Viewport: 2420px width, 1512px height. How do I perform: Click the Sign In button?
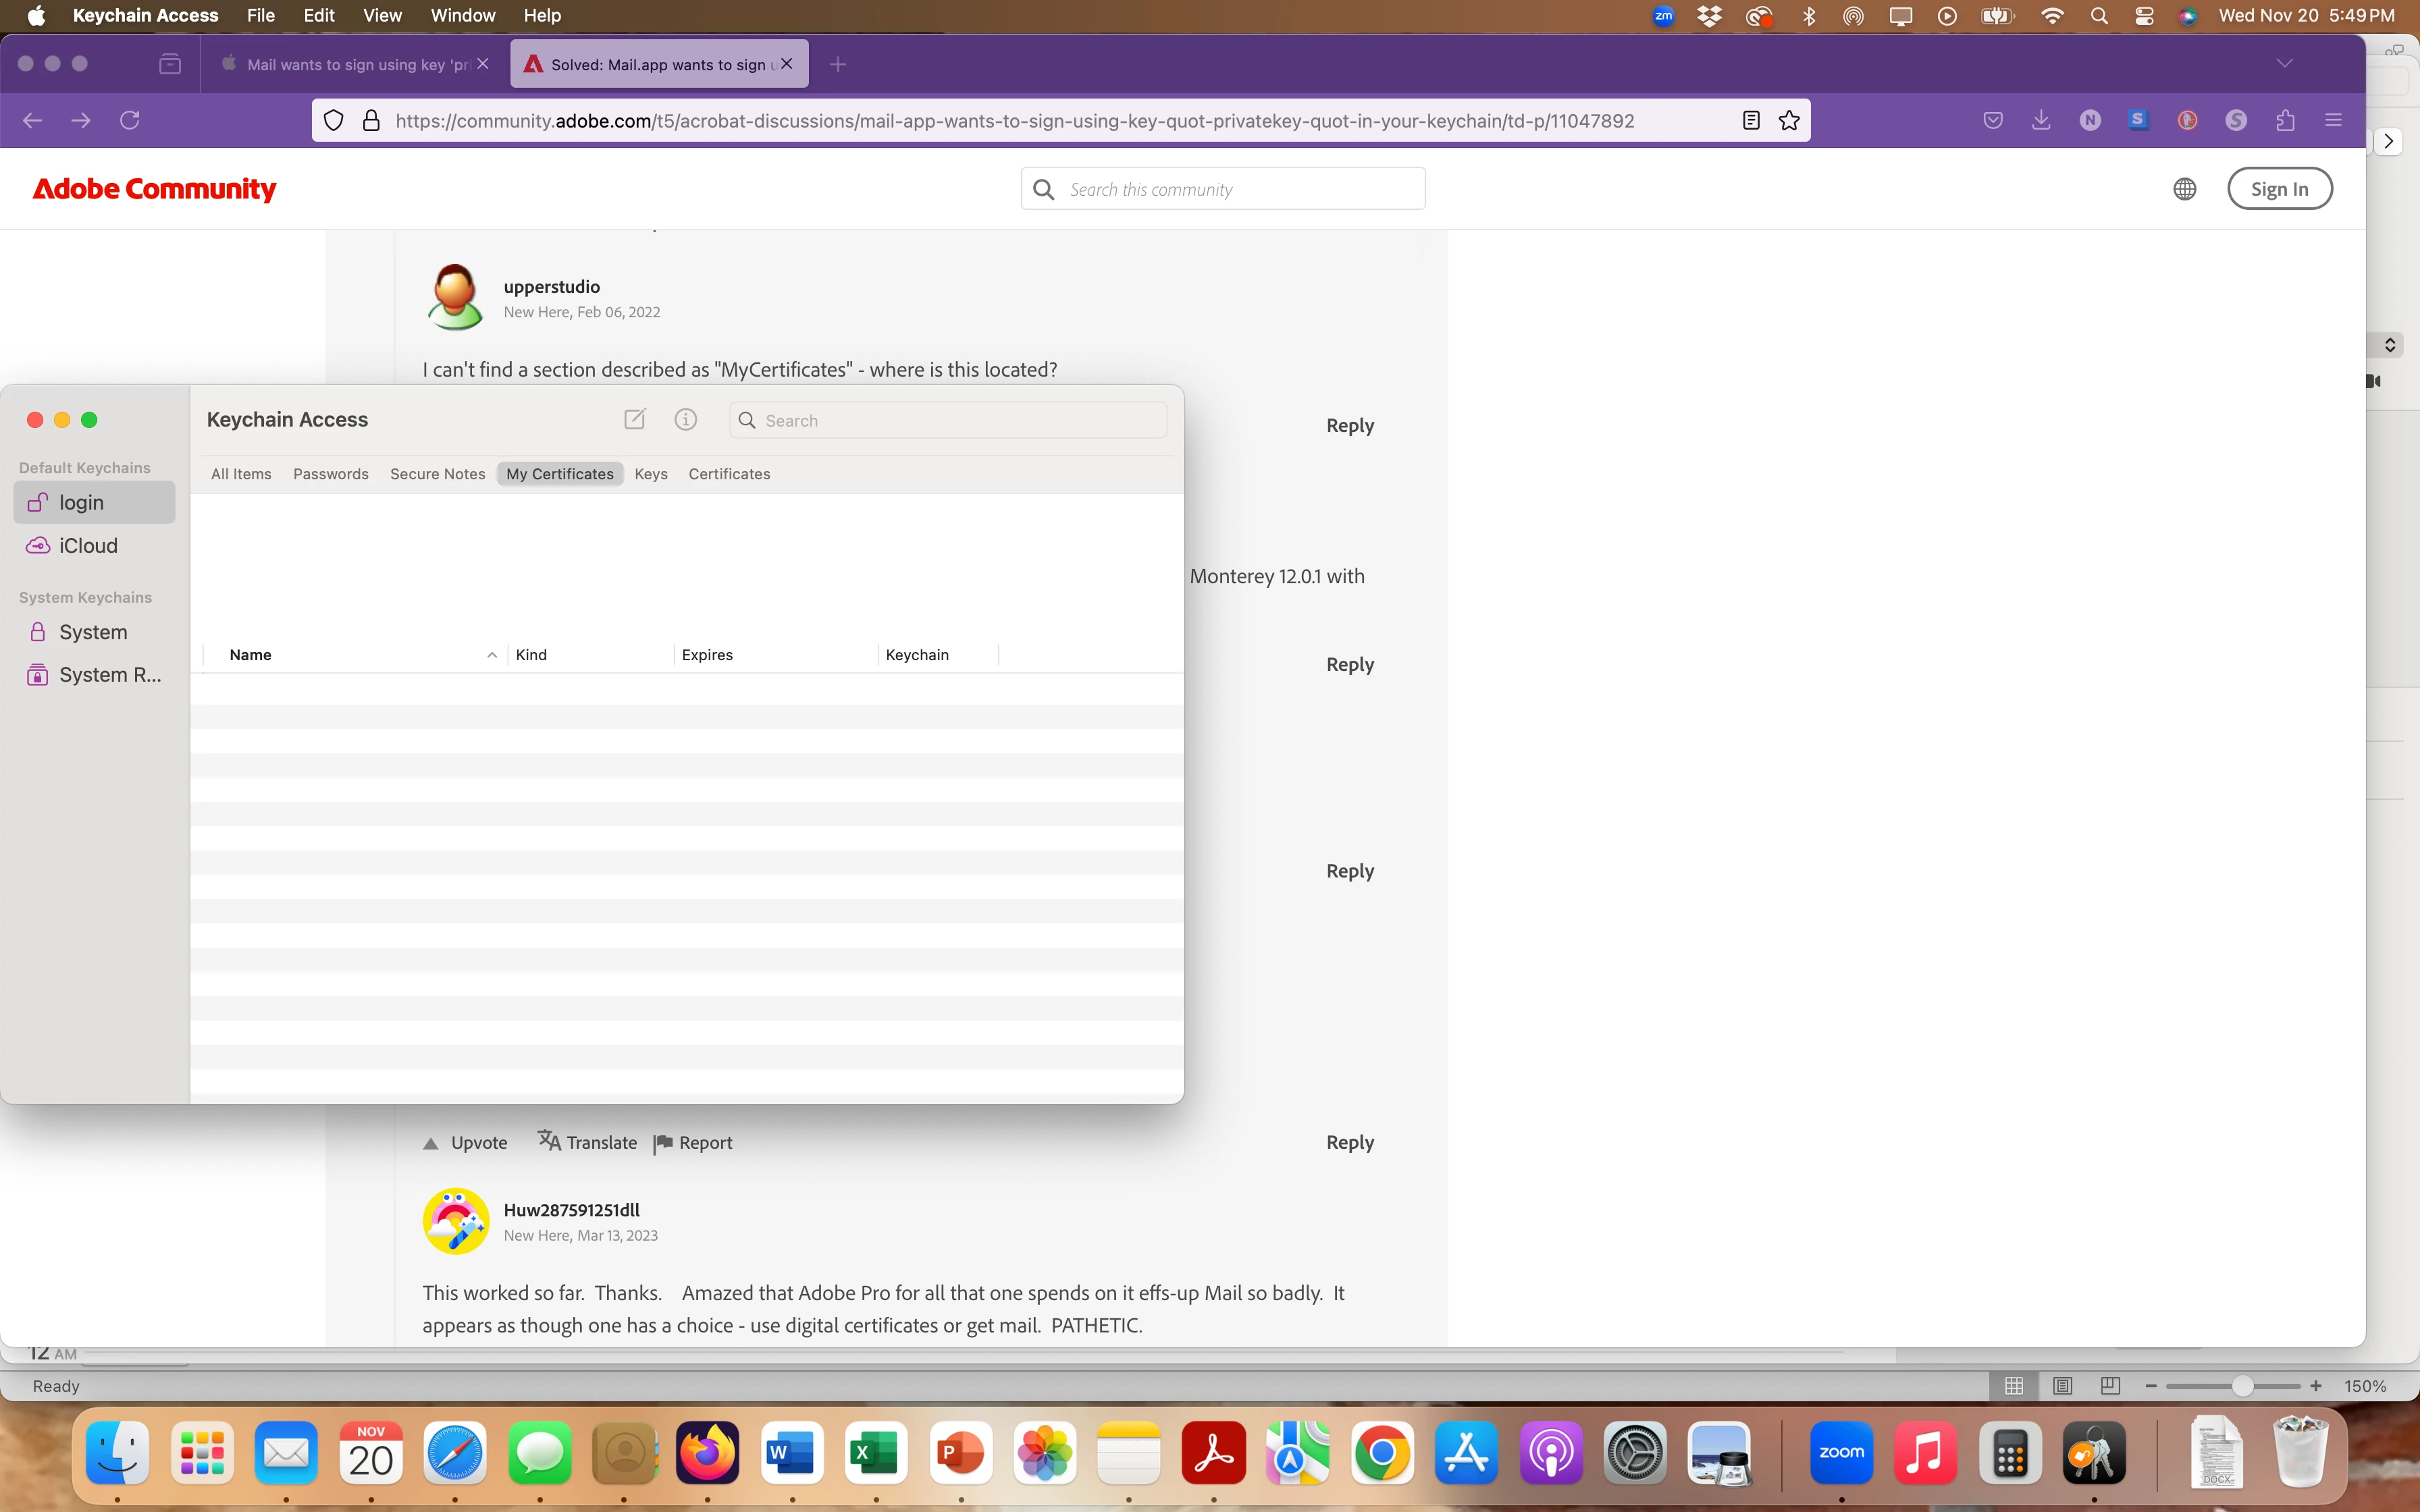point(2279,189)
